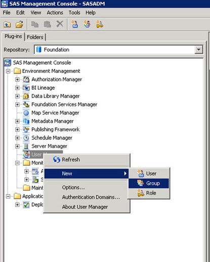Select the Plug-ins tab
Screen dimensions: 210x262
click(x=13, y=36)
